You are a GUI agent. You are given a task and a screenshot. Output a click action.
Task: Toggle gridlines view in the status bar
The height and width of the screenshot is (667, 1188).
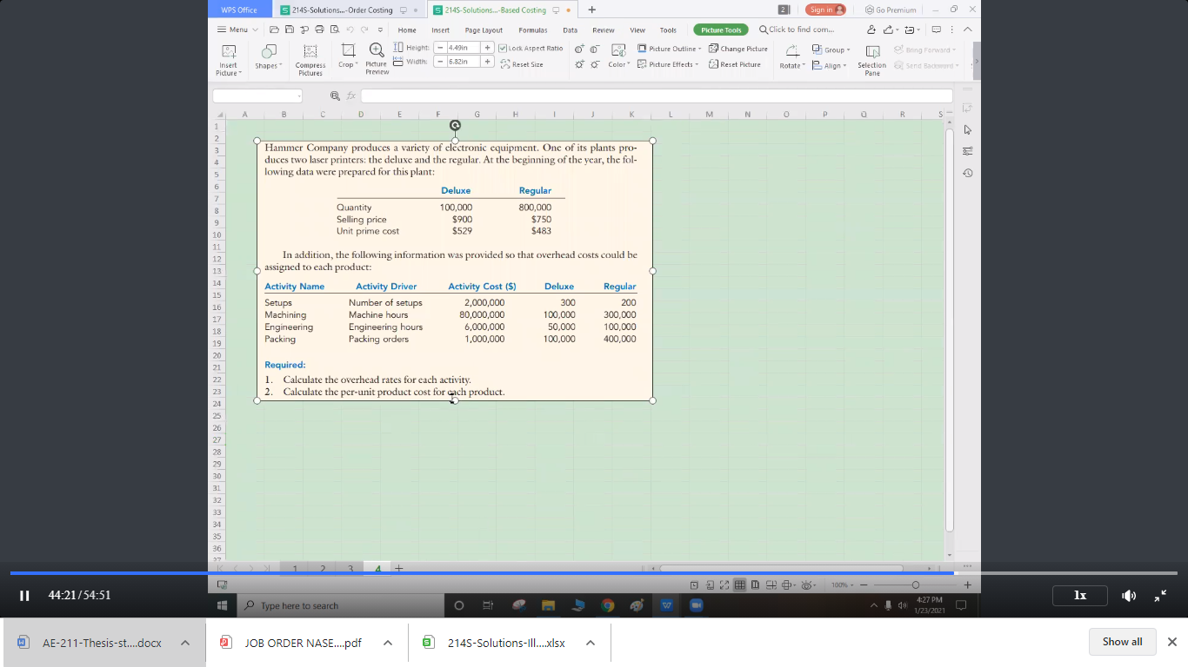click(739, 584)
